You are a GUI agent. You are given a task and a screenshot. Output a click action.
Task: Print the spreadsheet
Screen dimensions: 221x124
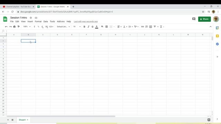[x=15, y=27]
